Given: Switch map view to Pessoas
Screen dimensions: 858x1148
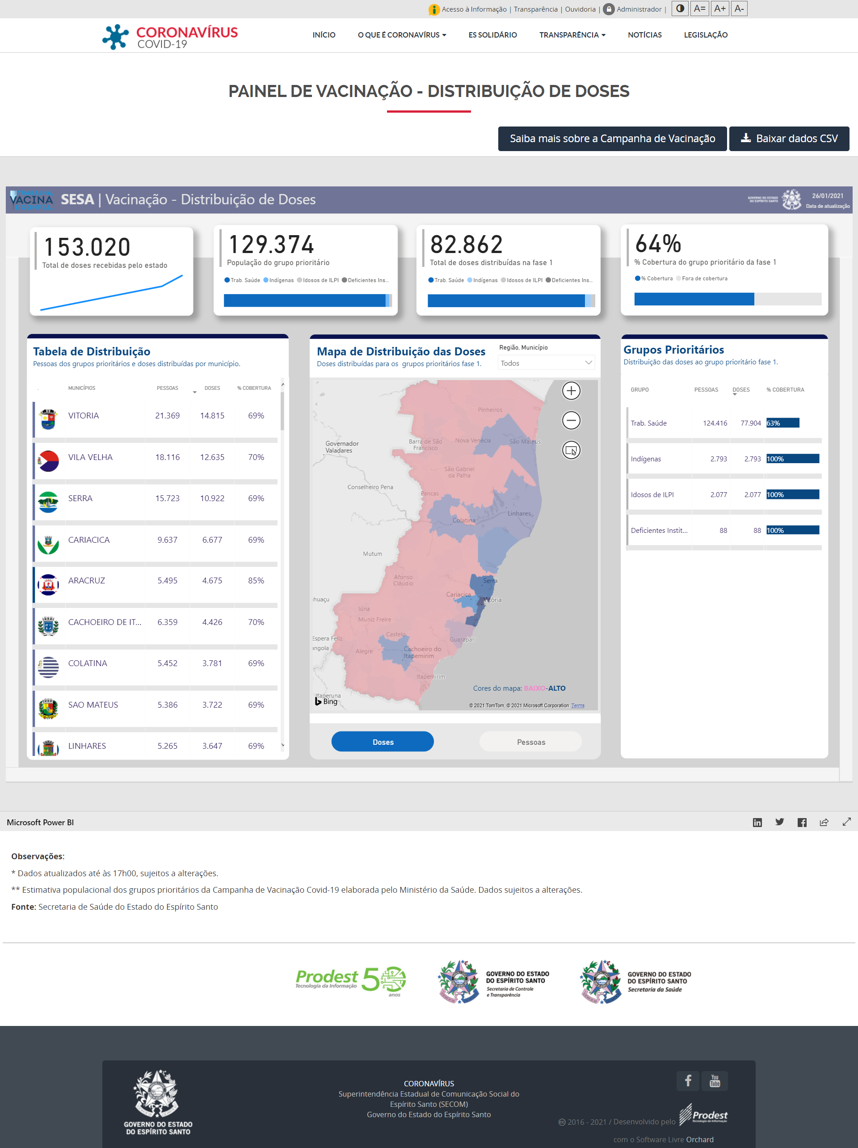Looking at the screenshot, I should 531,742.
